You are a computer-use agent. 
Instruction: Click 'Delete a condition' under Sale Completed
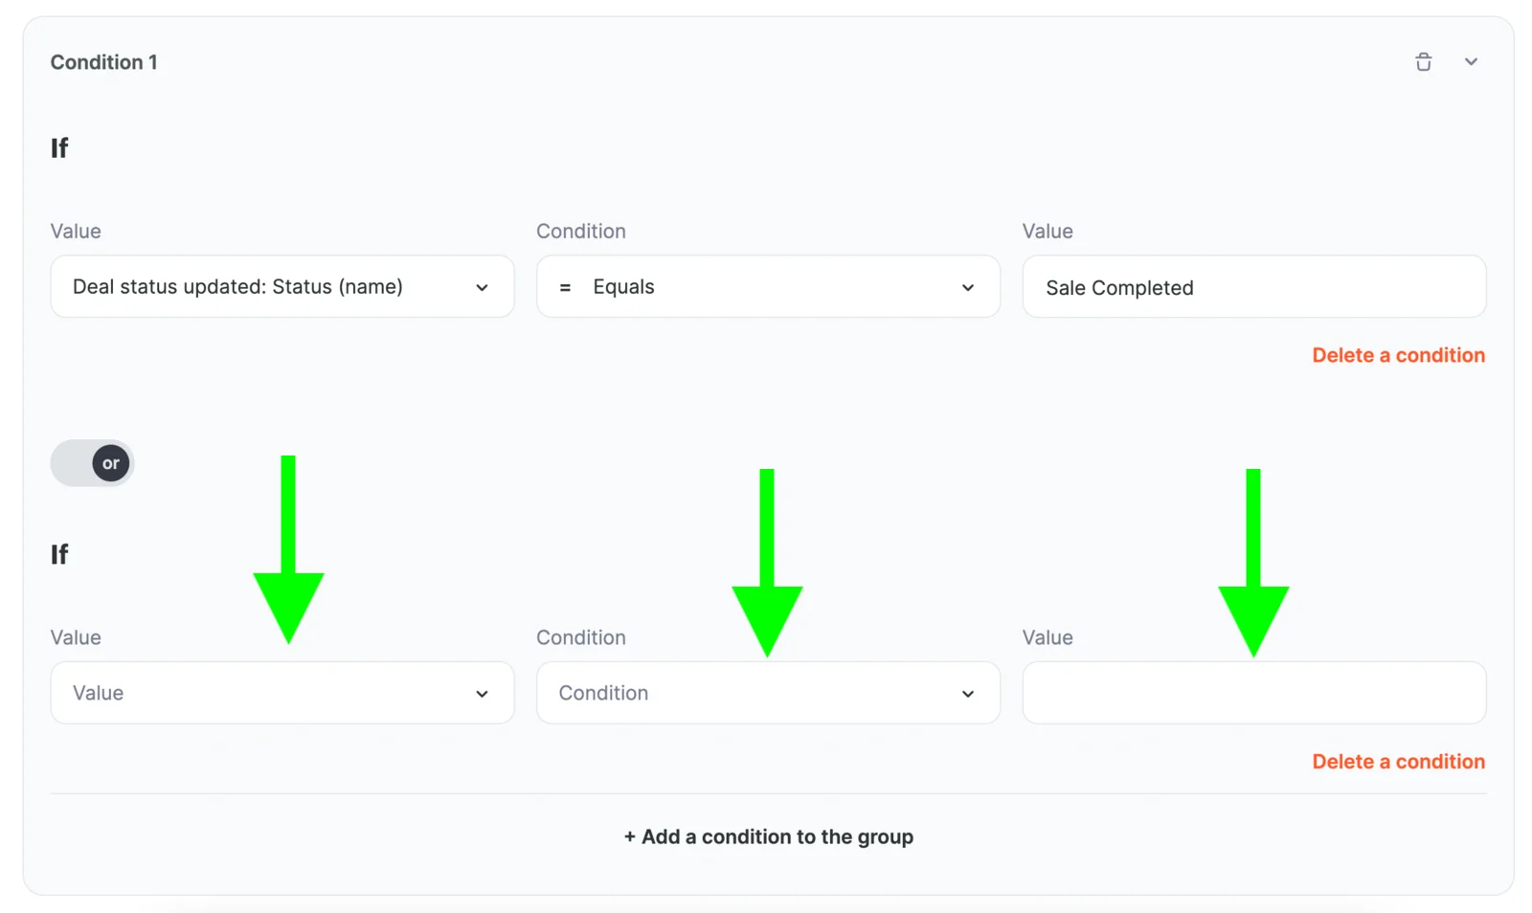click(x=1398, y=355)
